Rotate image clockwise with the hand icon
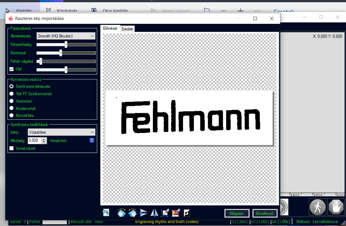This screenshot has height=226, width=346. 121,213
